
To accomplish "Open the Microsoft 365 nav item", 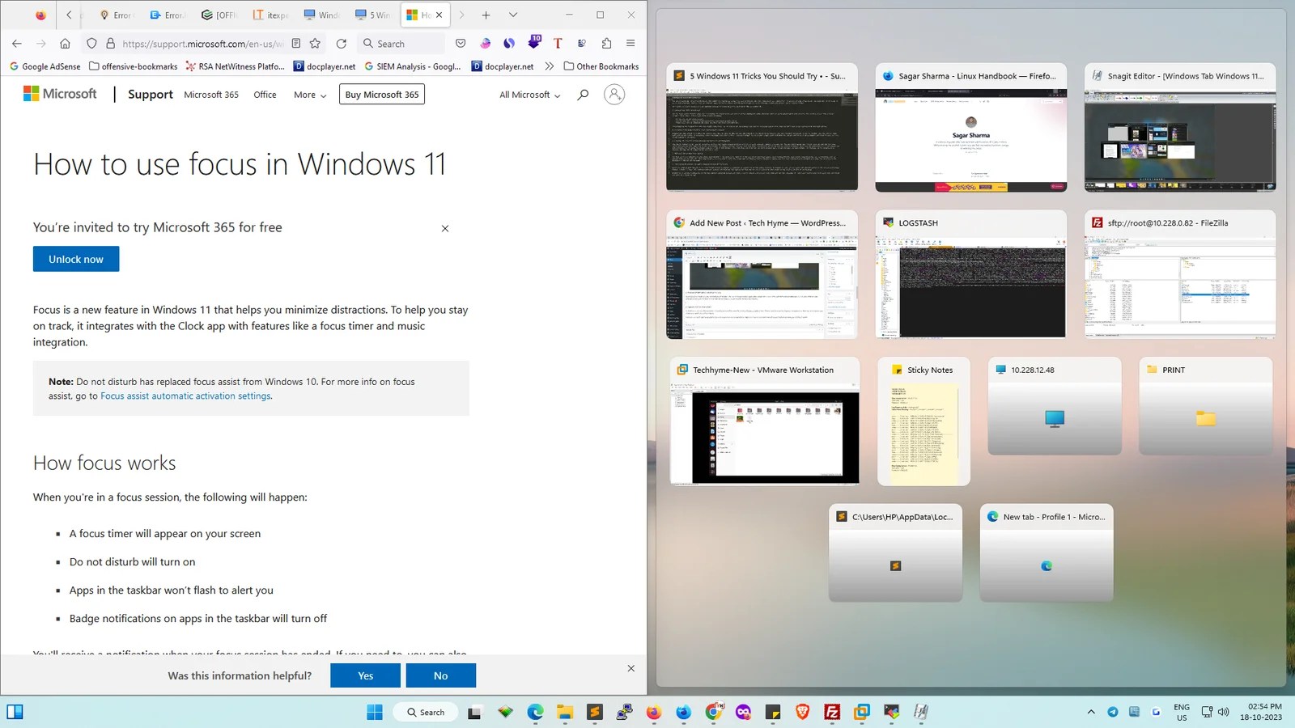I will pos(211,95).
